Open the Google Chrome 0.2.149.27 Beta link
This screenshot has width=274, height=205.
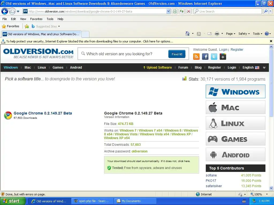coord(43,113)
